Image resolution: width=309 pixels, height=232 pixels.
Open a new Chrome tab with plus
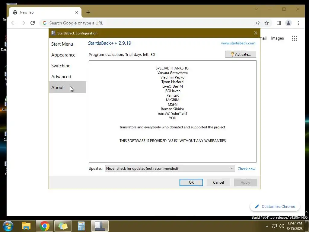[88, 12]
